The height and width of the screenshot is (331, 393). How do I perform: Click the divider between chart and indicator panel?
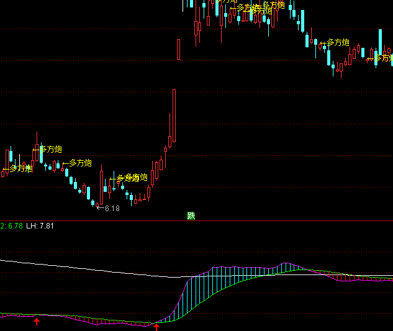196,220
